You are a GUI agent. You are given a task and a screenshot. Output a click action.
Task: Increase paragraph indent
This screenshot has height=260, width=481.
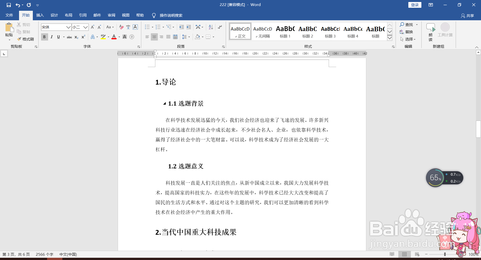coord(189,27)
